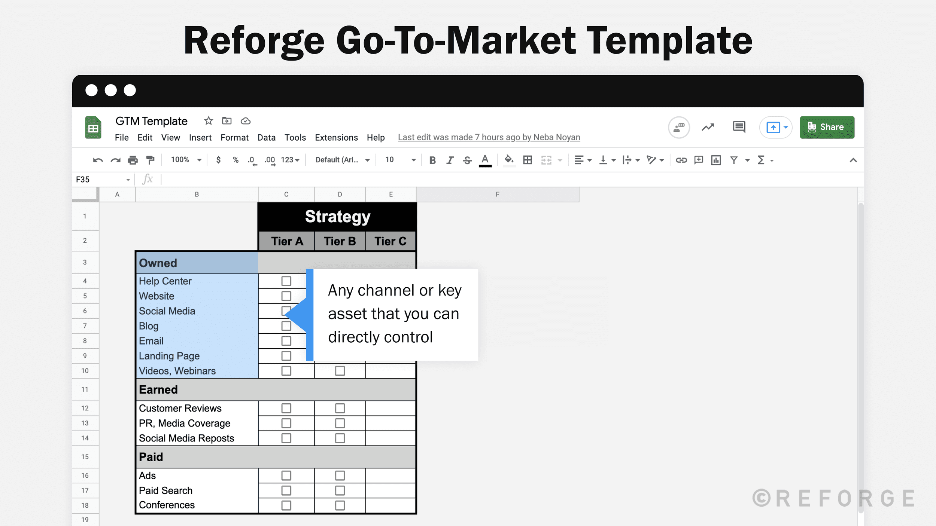Open the Format menu

point(234,137)
